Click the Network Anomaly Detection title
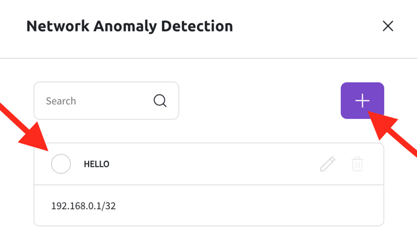This screenshot has width=417, height=234. (x=130, y=26)
